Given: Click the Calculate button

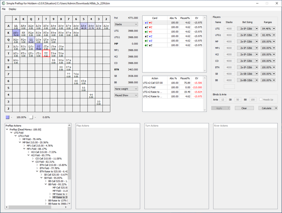Looking at the screenshot, I should click(267, 108).
